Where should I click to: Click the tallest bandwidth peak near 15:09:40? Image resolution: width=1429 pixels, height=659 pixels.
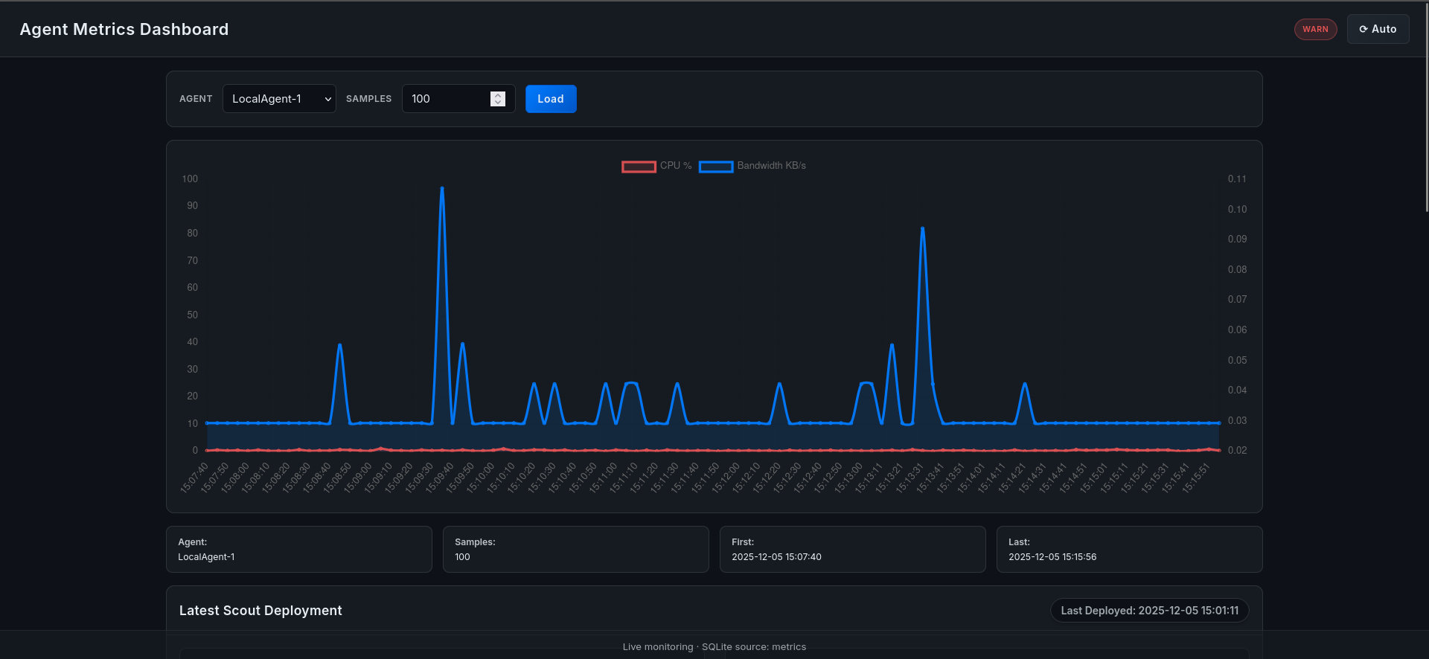(442, 188)
